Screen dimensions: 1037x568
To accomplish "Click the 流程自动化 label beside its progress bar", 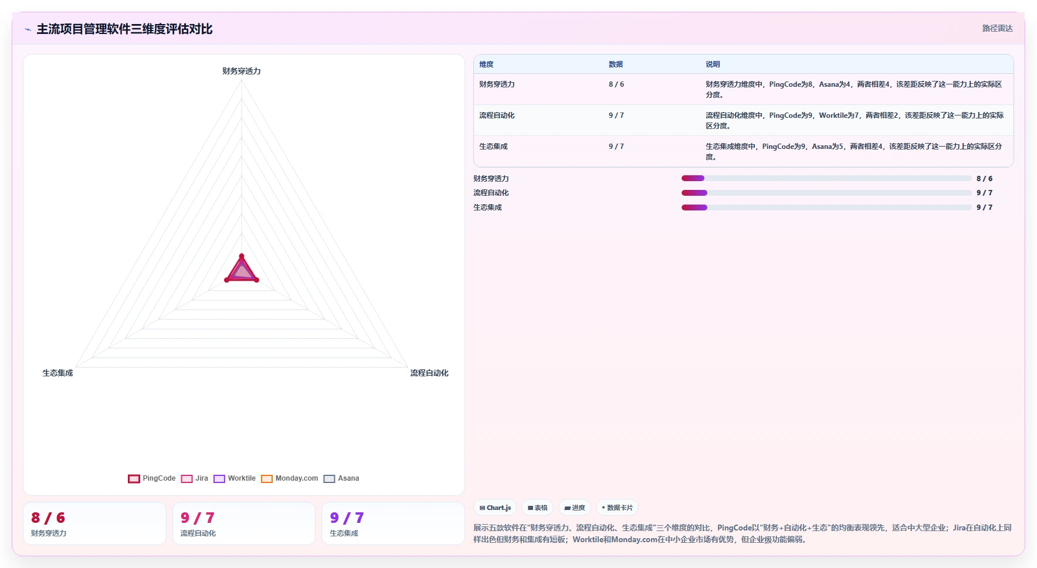I will click(x=491, y=193).
